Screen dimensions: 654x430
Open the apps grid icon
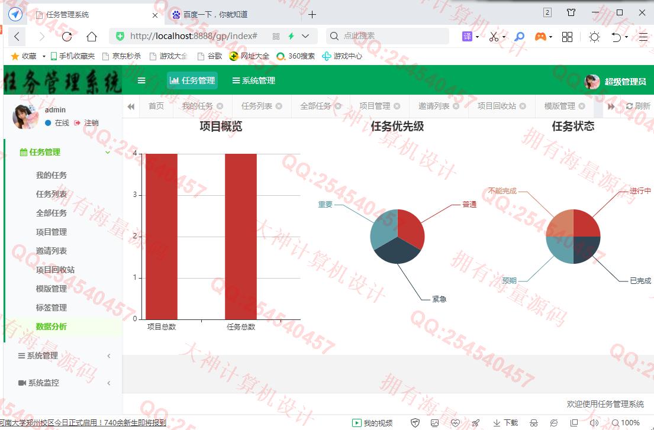click(567, 37)
